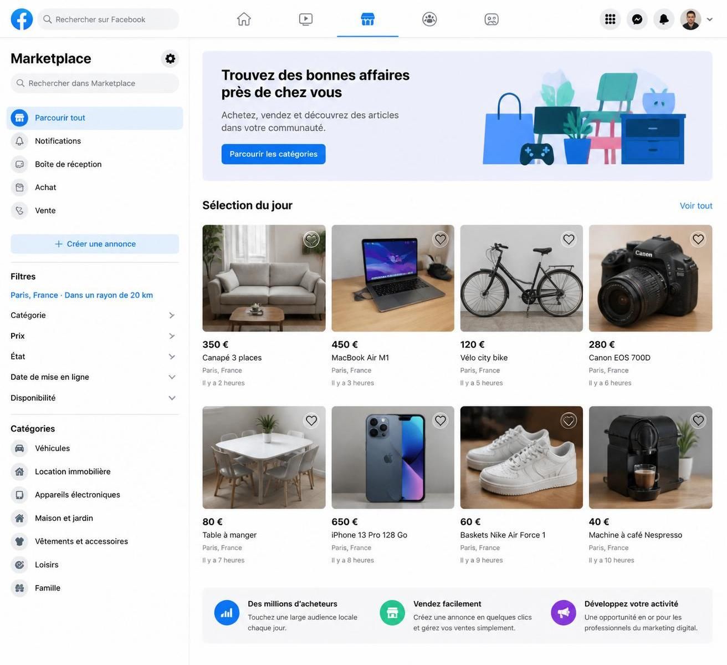Open the Gaming tab icon
Screen dimensions: 727x665
492,19
